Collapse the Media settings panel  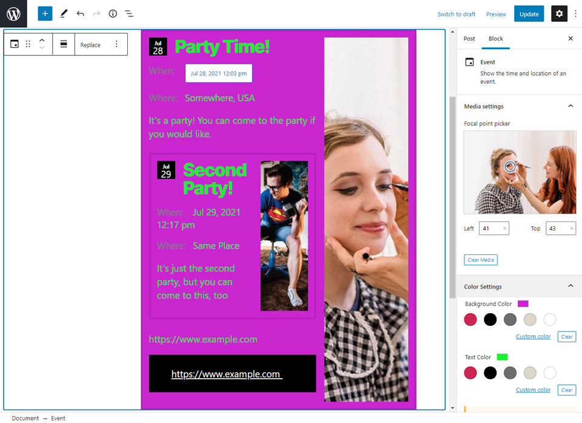point(570,106)
